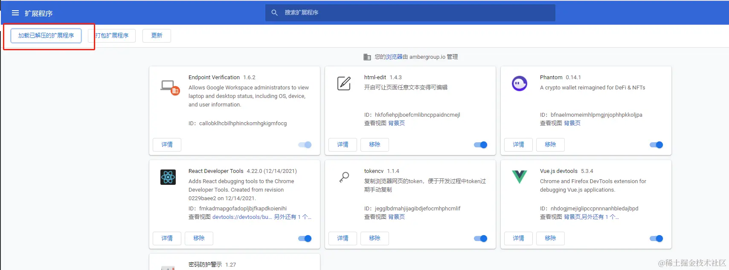
Task: Click Phantom ID bfnaelmomeimhlpmgjnjophhpkkoljpa
Action: pos(596,115)
